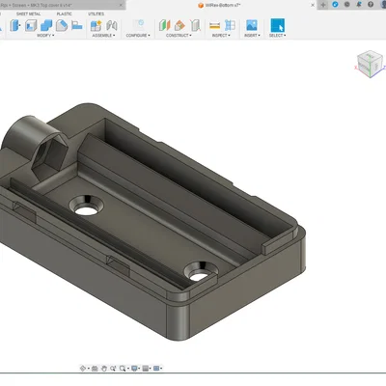The width and height of the screenshot is (386, 386).
Task: Click the Combine bodies icon
Action: pos(46,25)
